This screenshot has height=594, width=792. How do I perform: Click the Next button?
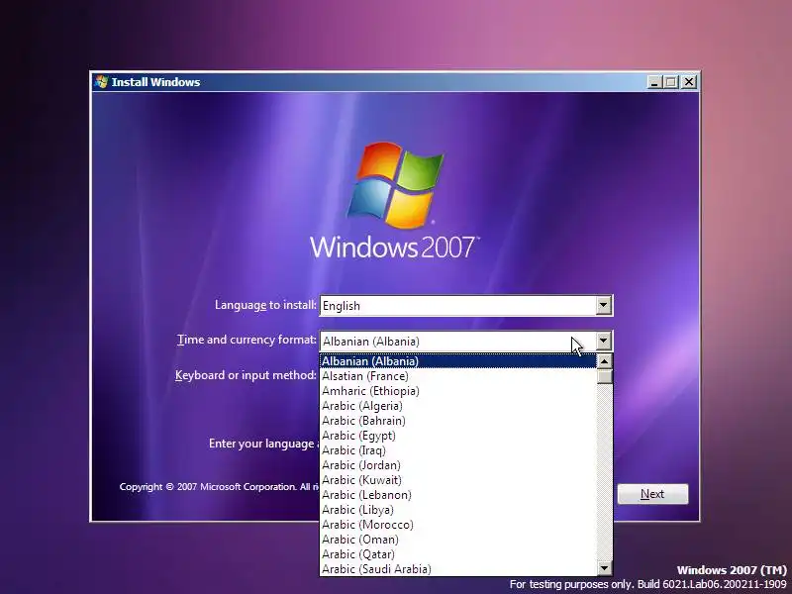652,494
